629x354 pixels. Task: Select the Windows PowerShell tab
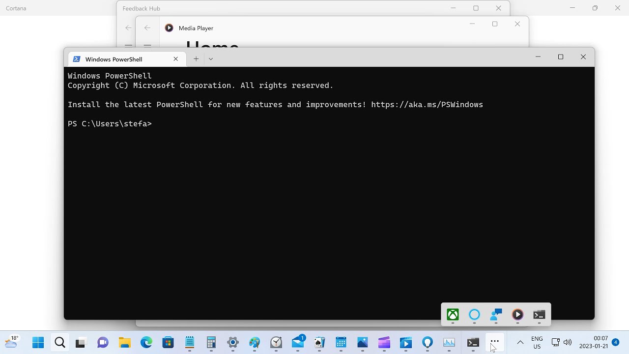(127, 59)
